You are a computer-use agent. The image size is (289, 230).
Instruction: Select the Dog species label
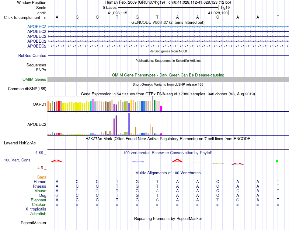(43, 195)
